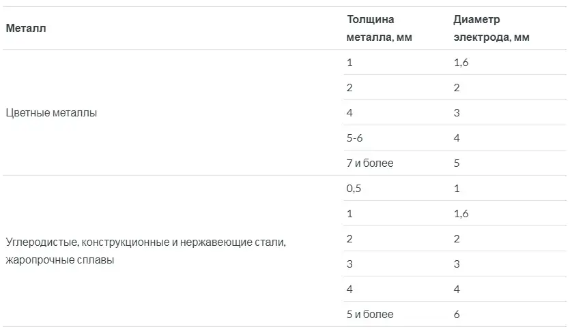Click the "5-6" metal thickness cell

click(x=355, y=138)
